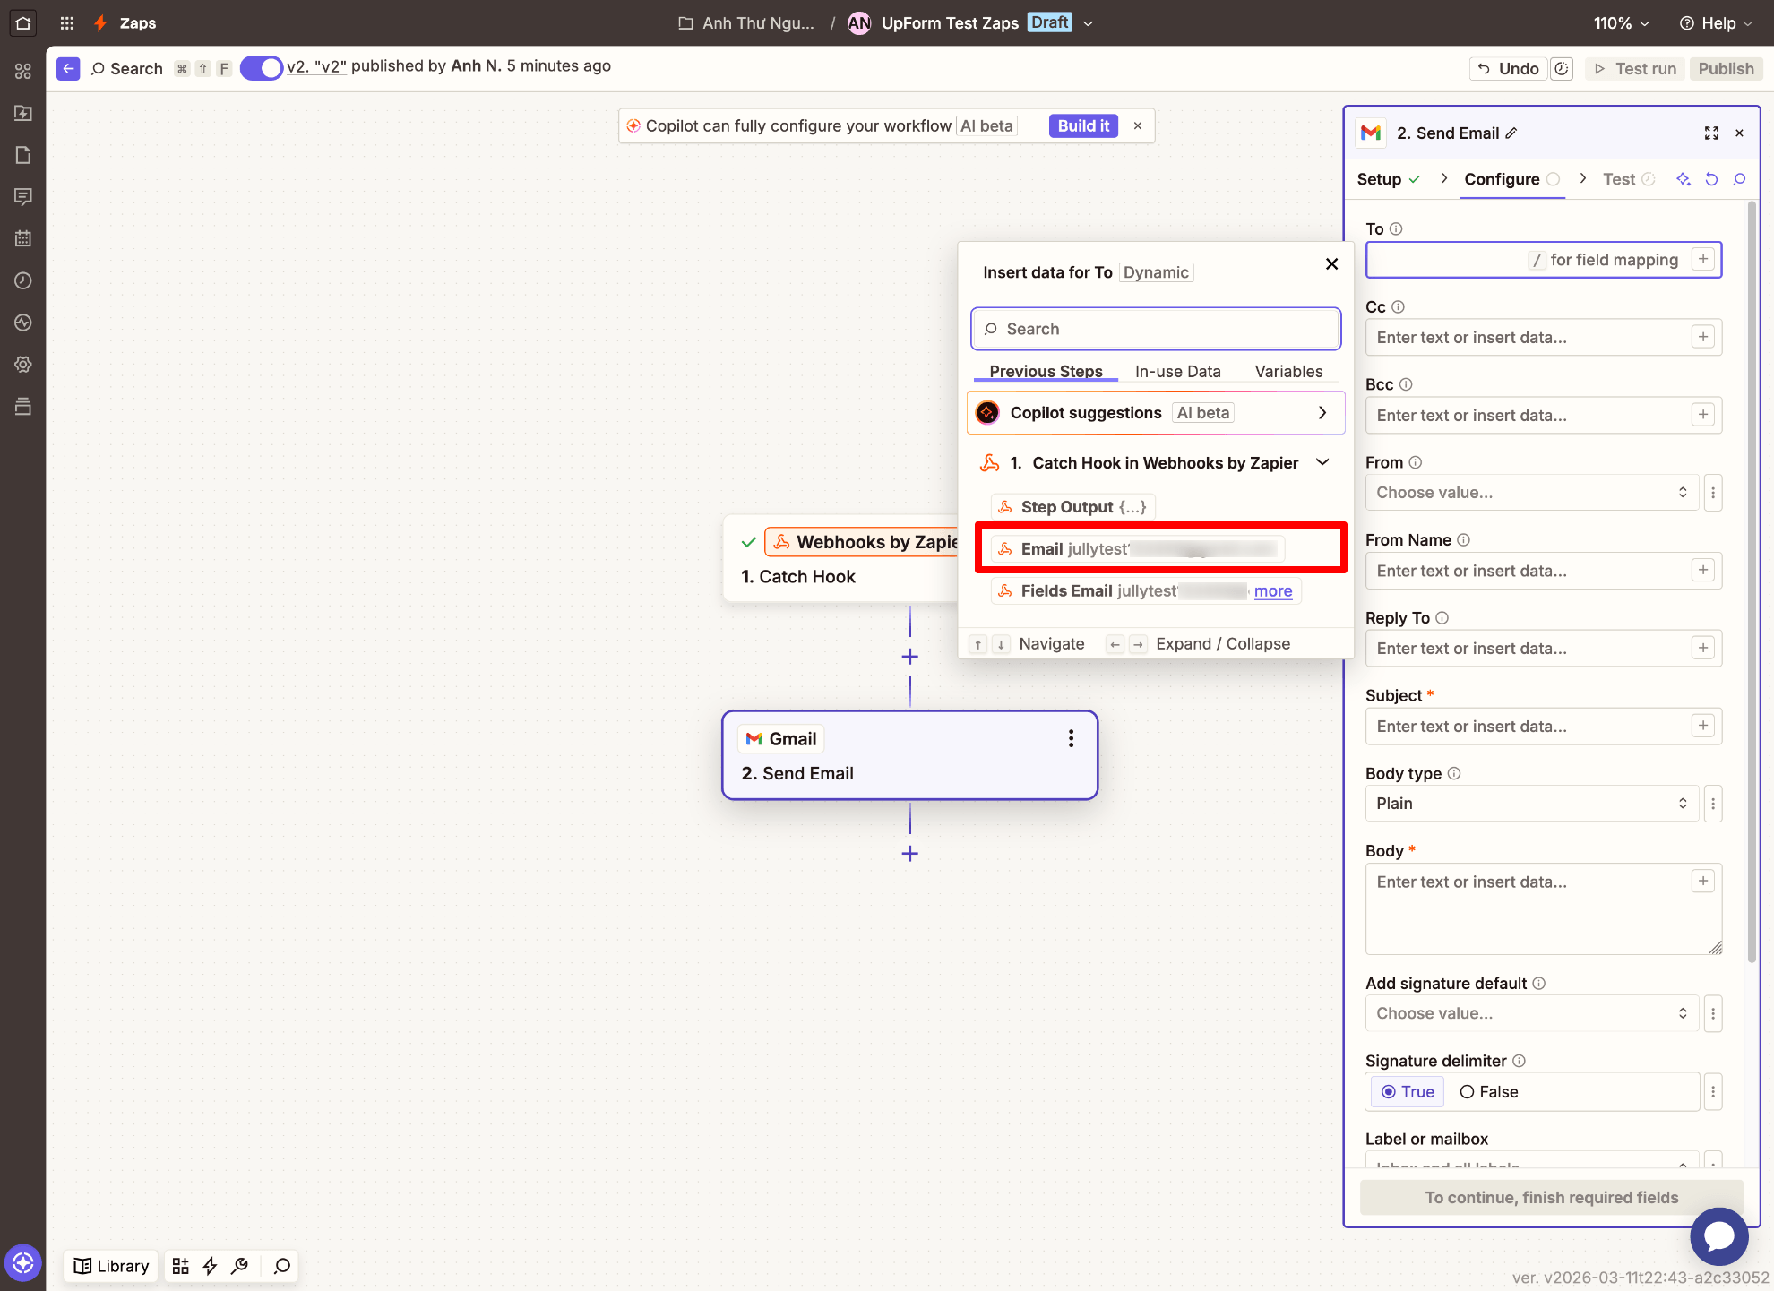The width and height of the screenshot is (1774, 1291).
Task: Open Signature delimiter options menu
Action: click(x=1713, y=1092)
